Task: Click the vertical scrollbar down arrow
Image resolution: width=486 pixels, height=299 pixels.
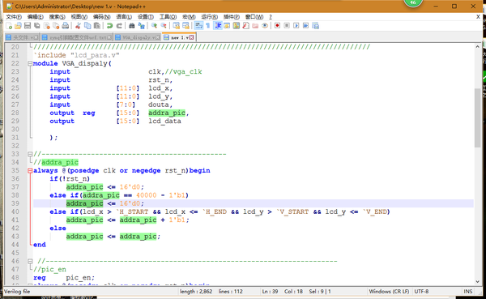Action: tap(477, 282)
